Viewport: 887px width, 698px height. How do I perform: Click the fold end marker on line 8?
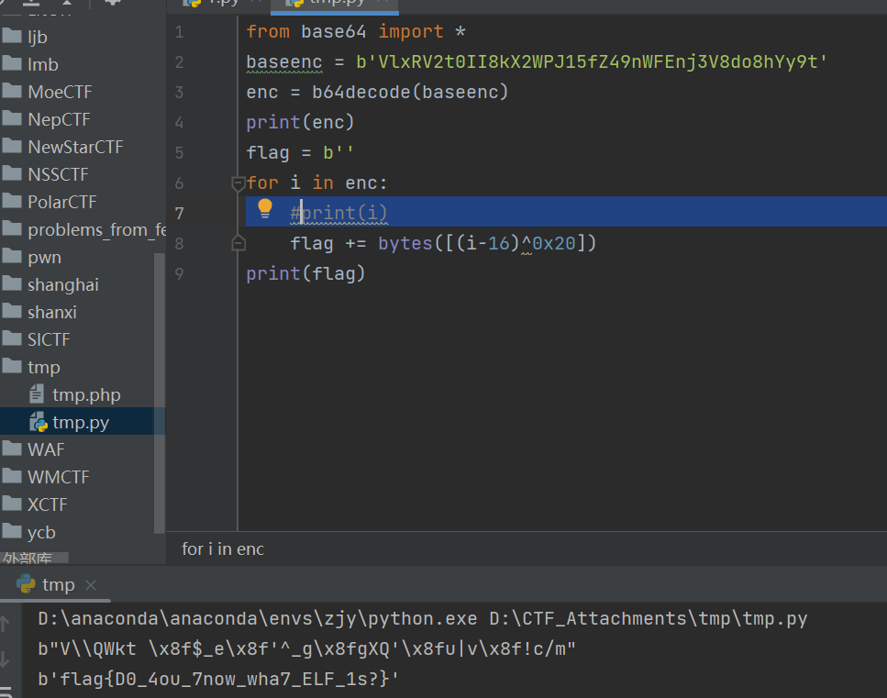point(238,243)
